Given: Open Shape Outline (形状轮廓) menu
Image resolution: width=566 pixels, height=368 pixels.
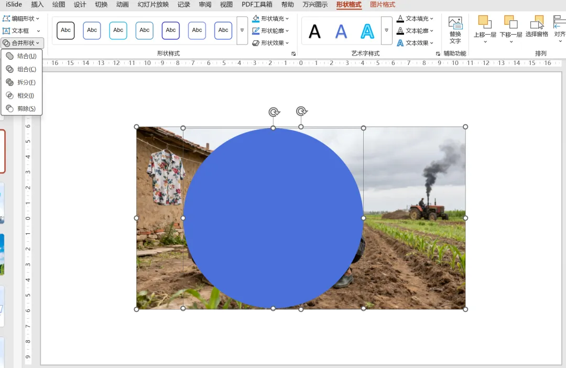Looking at the screenshot, I should tap(271, 31).
